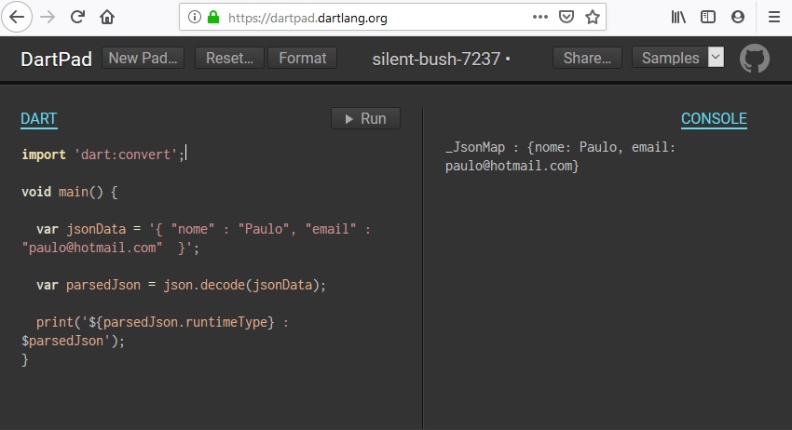Toggle the browser sidebar view
The width and height of the screenshot is (792, 430).
pyautogui.click(x=708, y=17)
